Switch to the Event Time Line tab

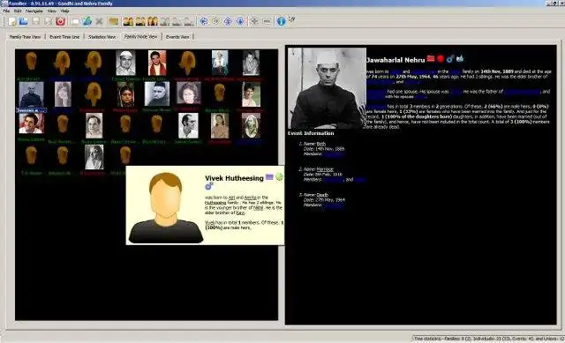pyautogui.click(x=64, y=37)
